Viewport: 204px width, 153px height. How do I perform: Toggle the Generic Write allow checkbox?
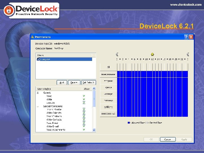(84, 99)
